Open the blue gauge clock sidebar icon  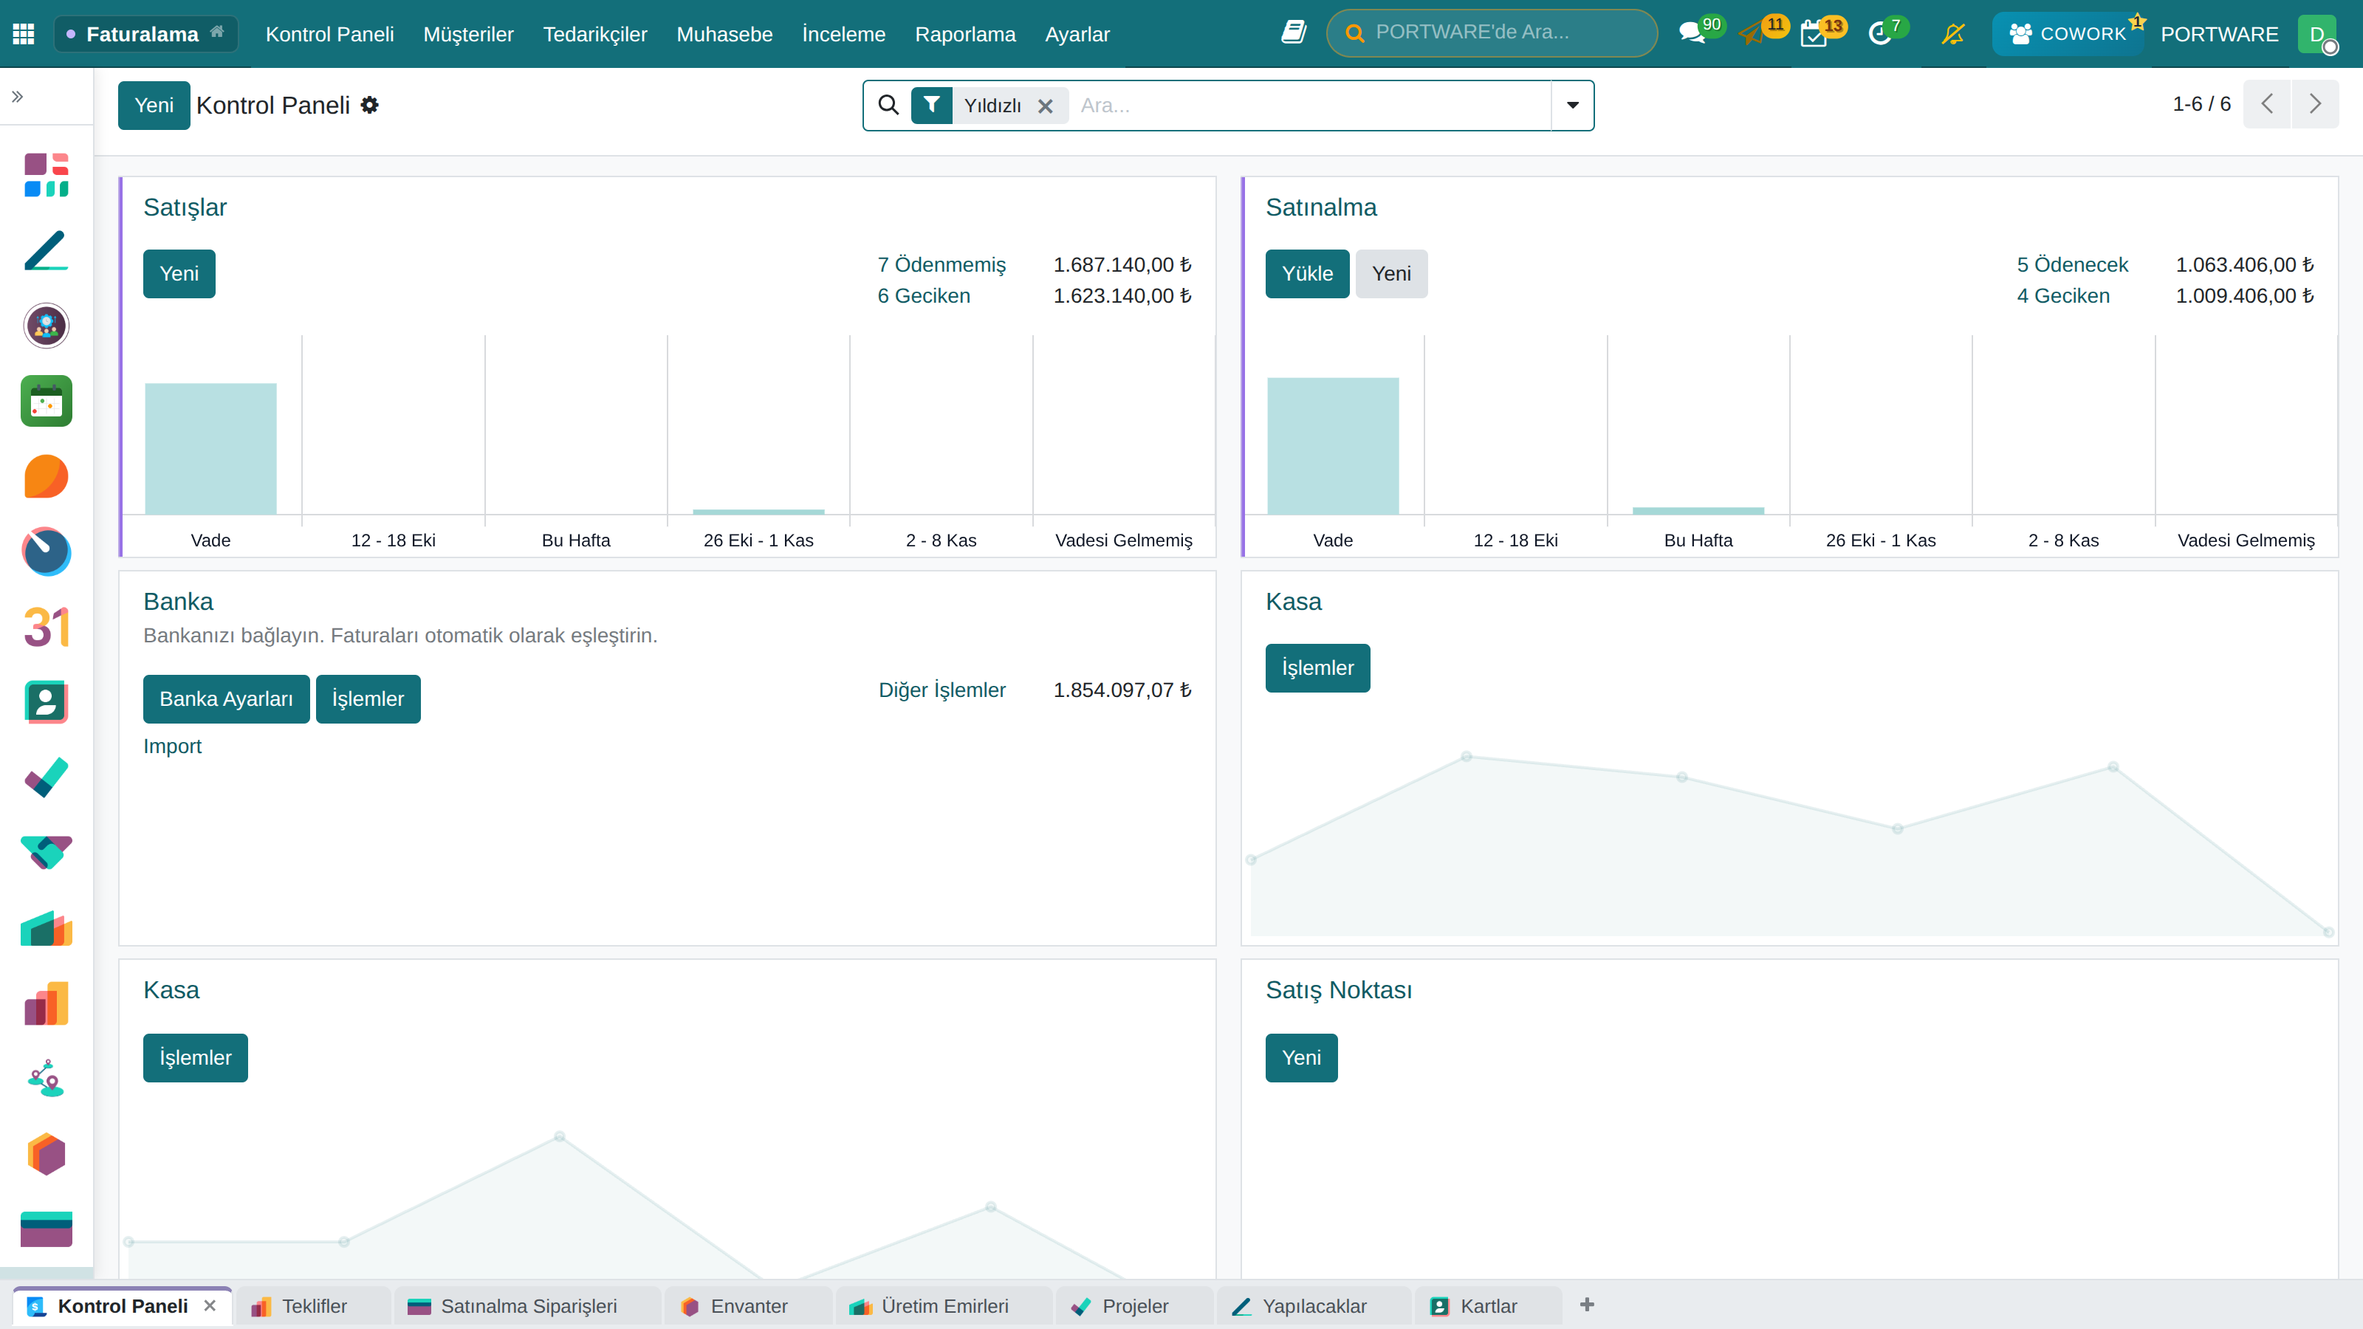coord(46,552)
